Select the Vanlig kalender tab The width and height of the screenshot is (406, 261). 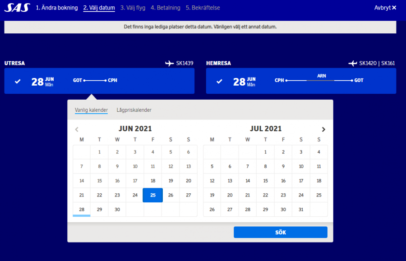pos(91,110)
